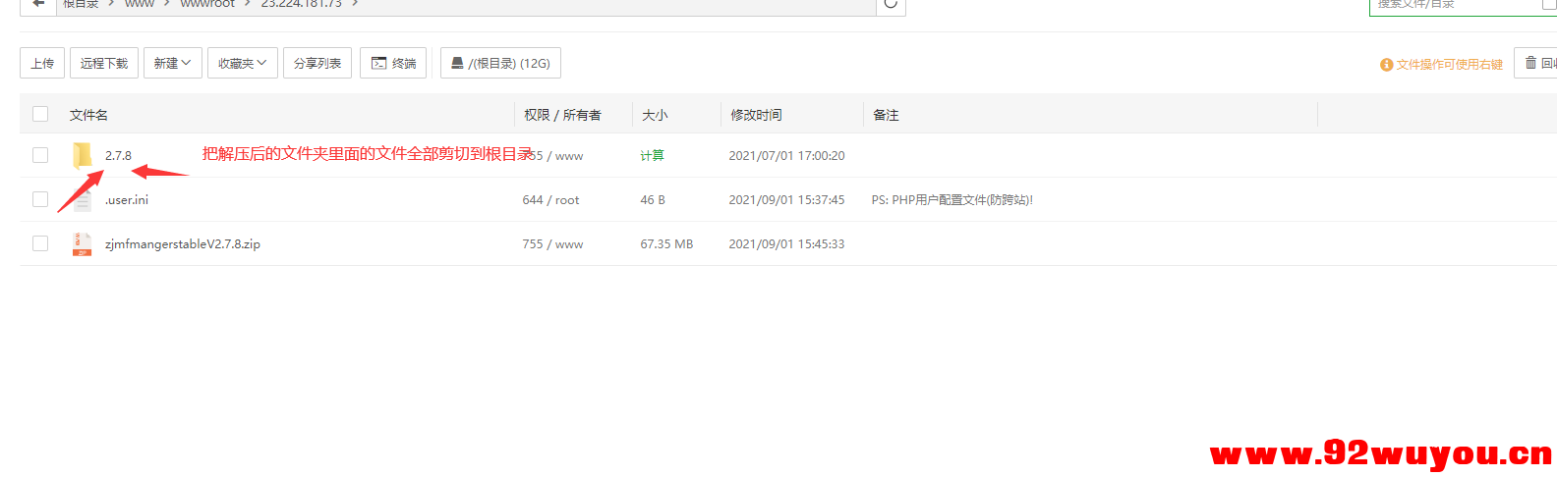The height and width of the screenshot is (477, 1557).
Task: Open the recycle bin via the trash icon
Action: 1530,63
